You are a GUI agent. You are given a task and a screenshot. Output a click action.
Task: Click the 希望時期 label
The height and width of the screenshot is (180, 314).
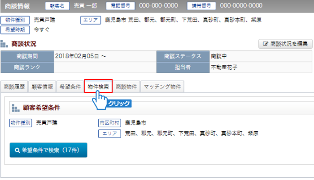(x=16, y=29)
